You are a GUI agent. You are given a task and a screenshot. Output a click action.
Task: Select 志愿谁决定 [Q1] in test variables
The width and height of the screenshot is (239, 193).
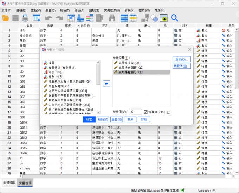(141, 63)
